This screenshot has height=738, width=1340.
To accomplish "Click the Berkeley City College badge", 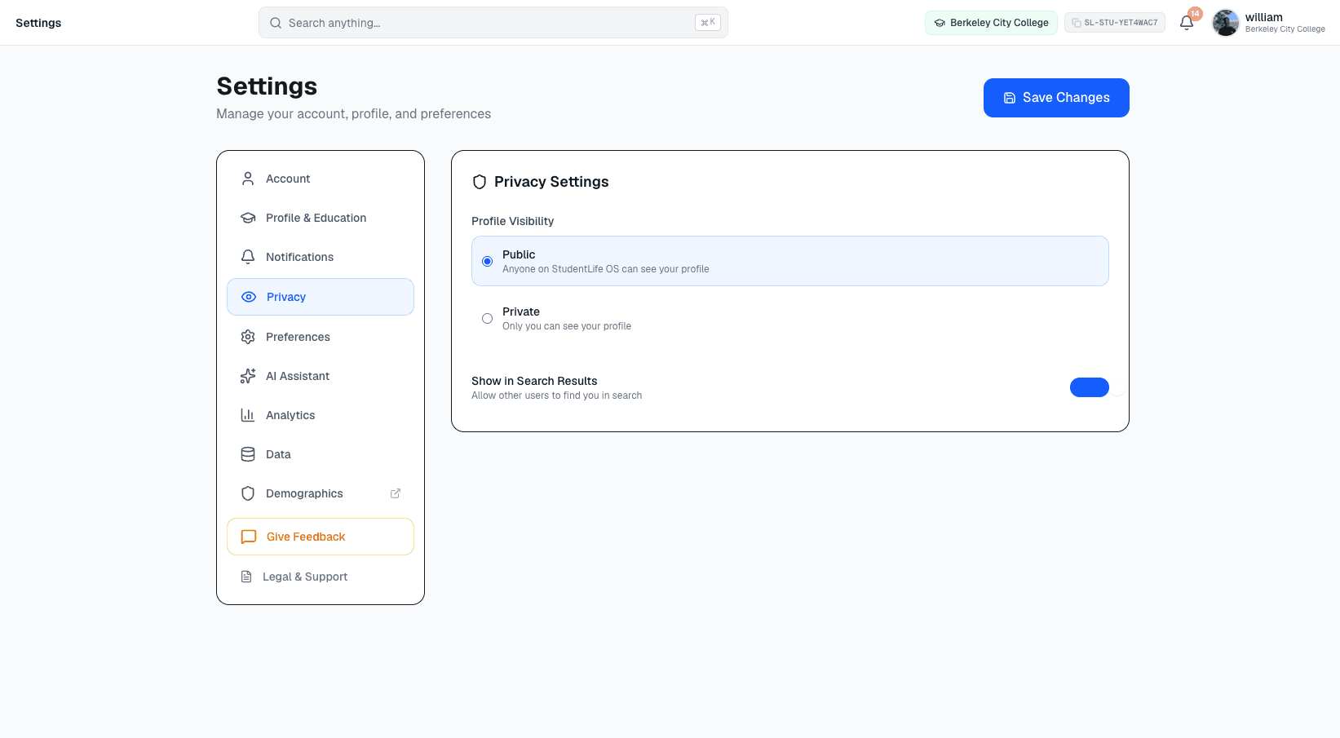I will pos(991,23).
